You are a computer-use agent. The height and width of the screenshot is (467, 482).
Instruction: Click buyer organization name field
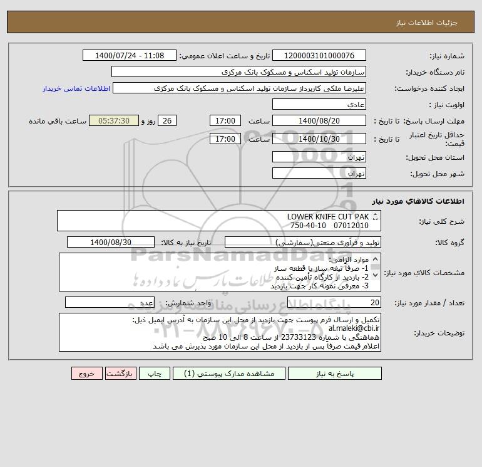238,71
